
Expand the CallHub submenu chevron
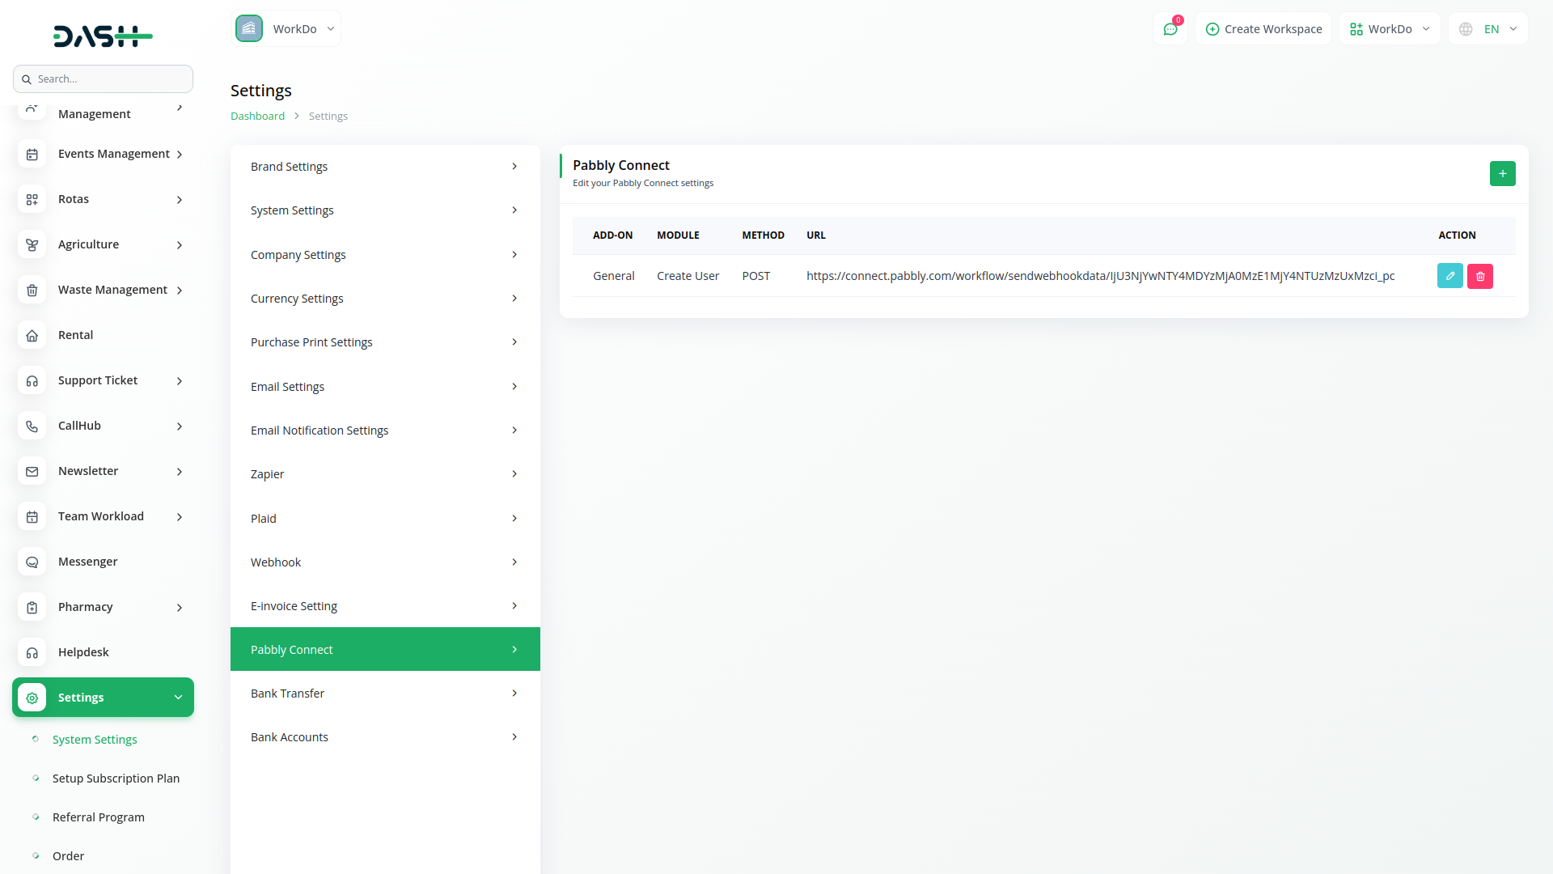[180, 426]
